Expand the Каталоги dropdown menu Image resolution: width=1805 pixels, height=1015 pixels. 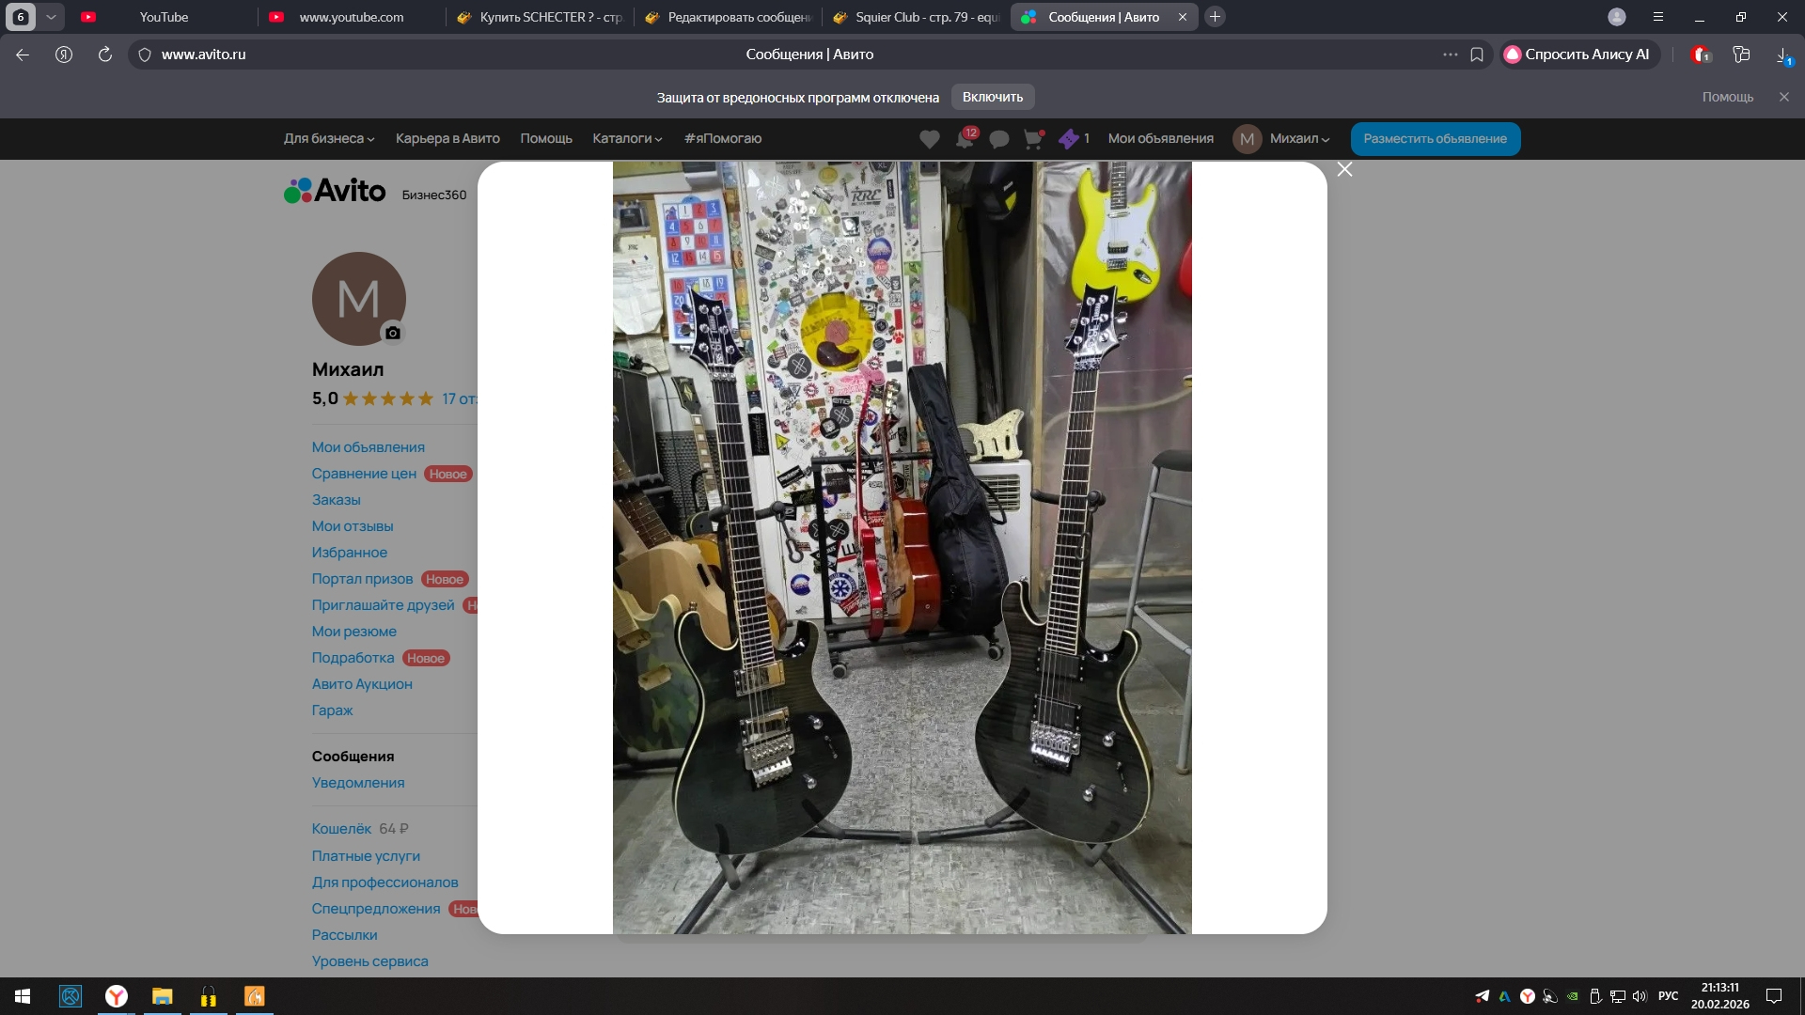627,138
